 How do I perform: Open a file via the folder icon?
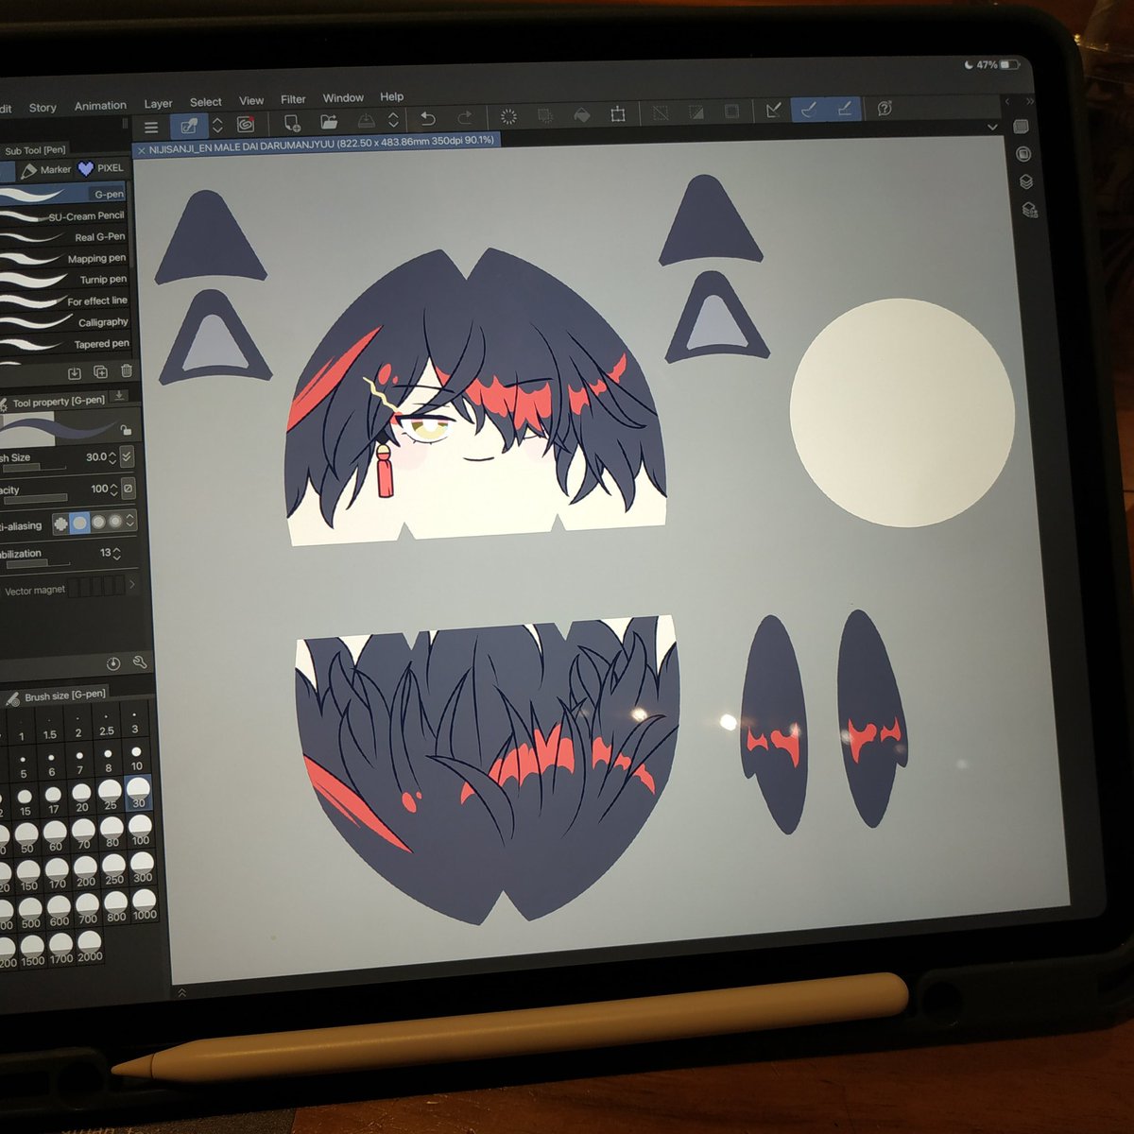click(x=329, y=122)
